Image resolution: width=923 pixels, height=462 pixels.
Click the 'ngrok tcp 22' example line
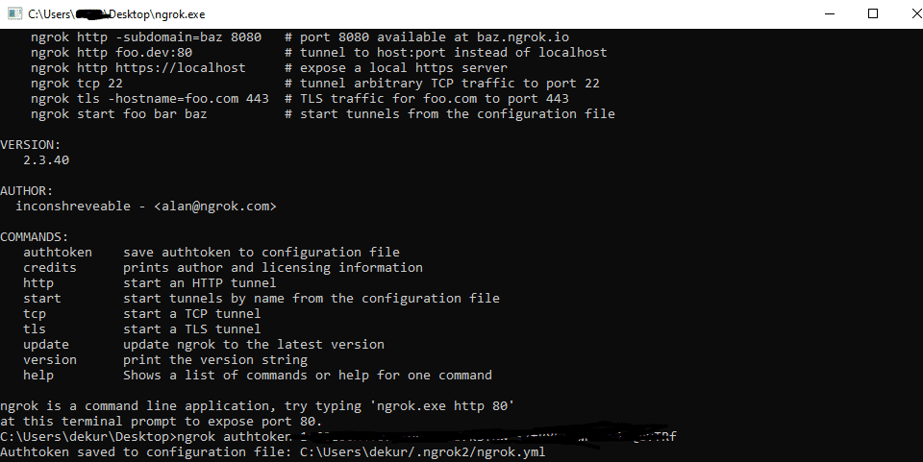[x=77, y=84]
